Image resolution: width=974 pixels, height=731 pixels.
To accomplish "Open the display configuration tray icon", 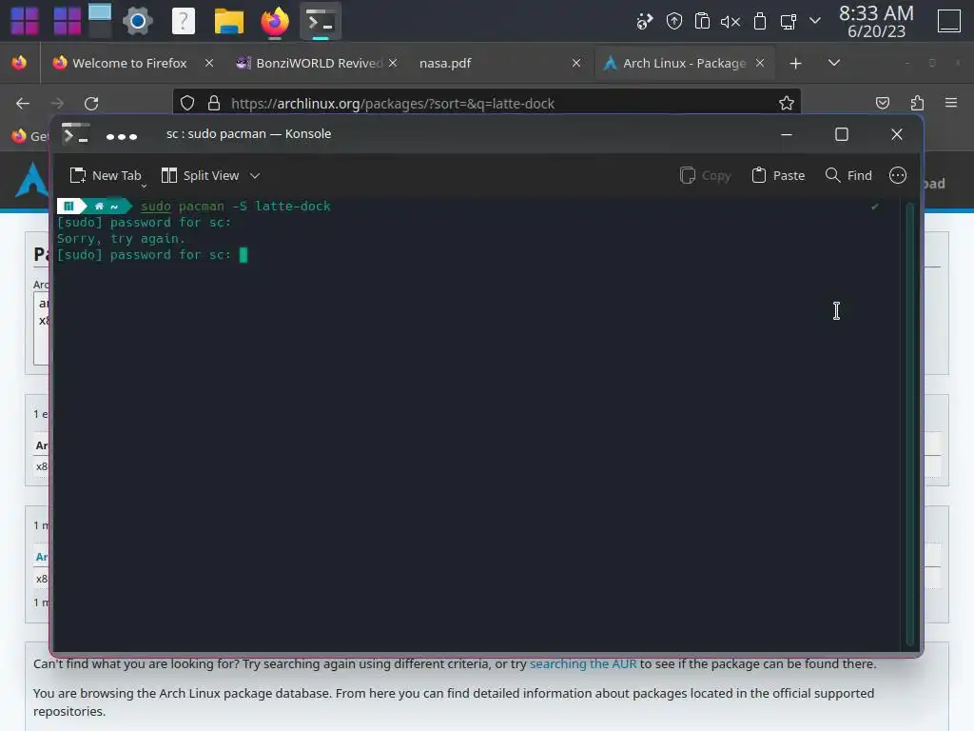I will 788,22.
